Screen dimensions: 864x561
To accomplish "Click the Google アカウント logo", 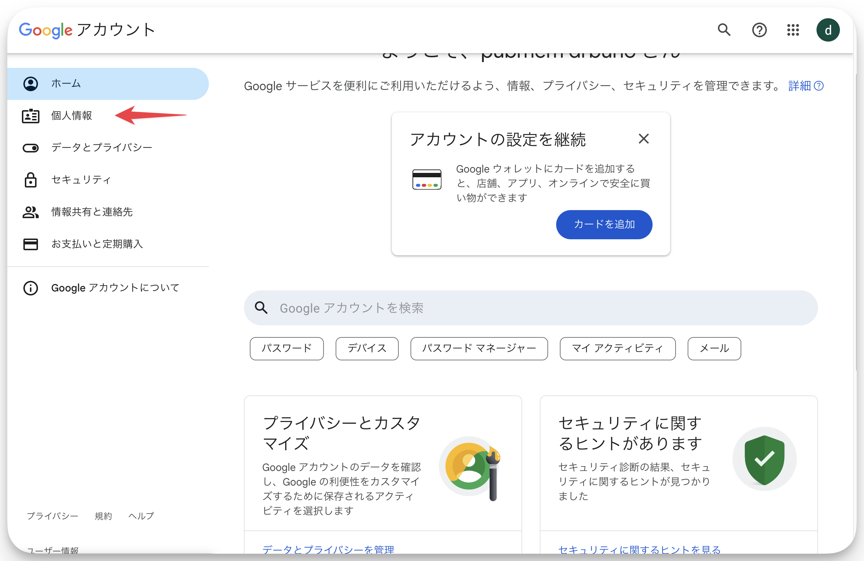I will click(x=87, y=30).
